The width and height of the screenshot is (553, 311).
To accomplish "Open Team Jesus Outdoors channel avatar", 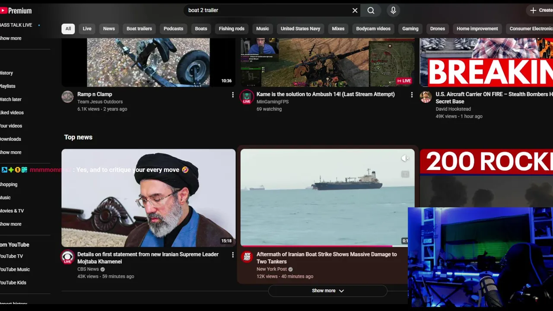I will (x=67, y=97).
